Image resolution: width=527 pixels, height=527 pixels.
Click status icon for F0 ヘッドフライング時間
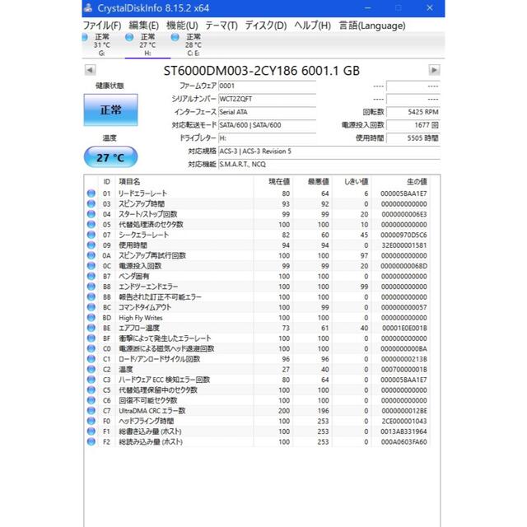[x=91, y=421]
